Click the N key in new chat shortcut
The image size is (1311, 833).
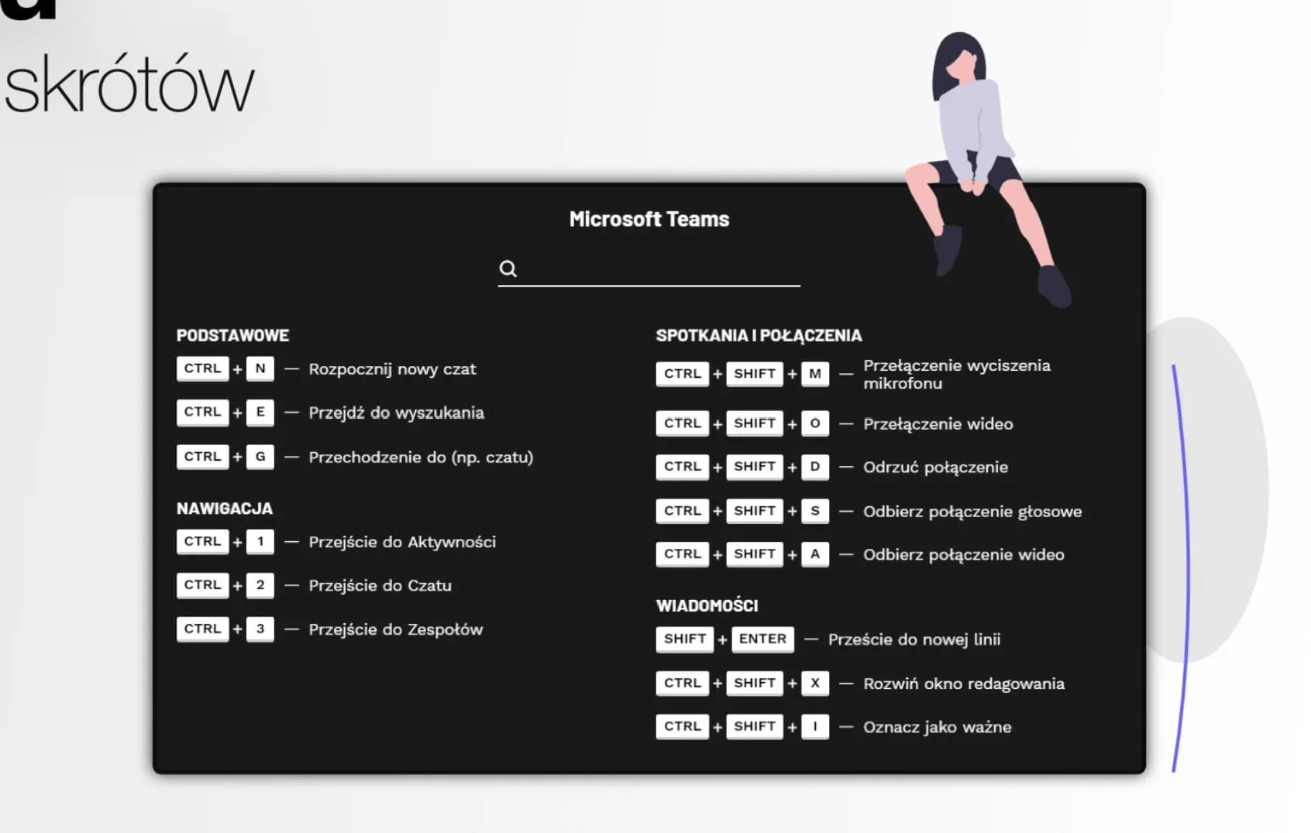tap(260, 369)
